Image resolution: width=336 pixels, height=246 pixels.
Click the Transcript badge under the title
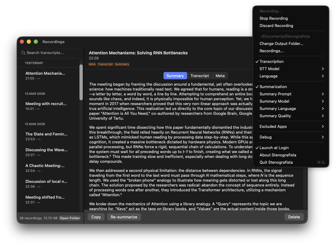(x=105, y=64)
